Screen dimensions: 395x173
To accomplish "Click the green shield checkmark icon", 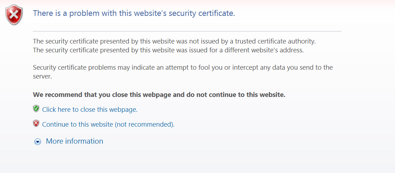I will click(36, 109).
